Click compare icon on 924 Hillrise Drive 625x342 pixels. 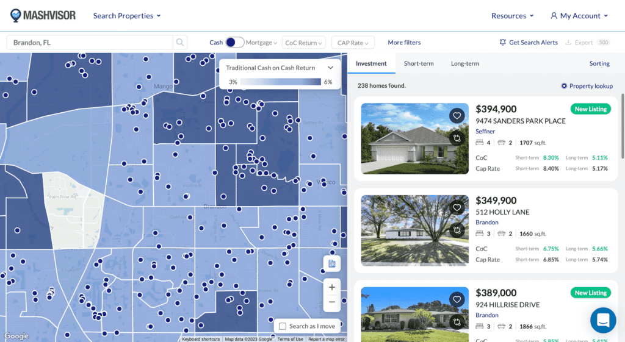click(457, 322)
